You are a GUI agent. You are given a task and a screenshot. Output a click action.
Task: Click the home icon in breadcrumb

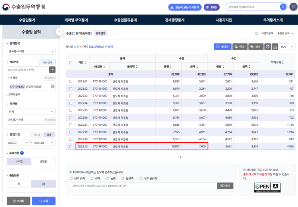pyautogui.click(x=256, y=33)
